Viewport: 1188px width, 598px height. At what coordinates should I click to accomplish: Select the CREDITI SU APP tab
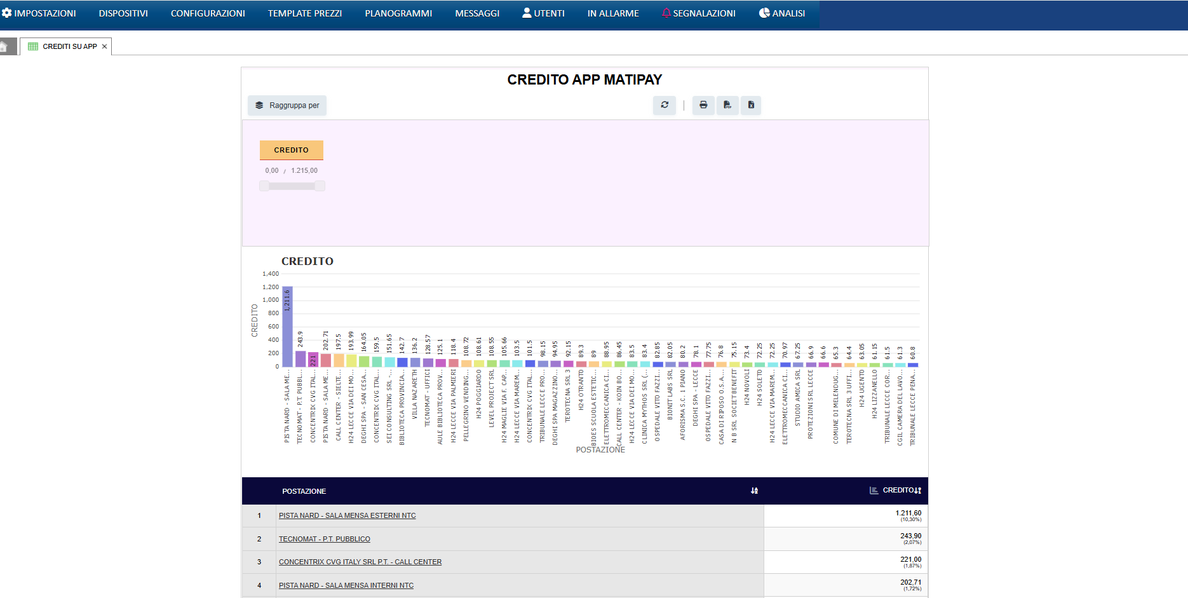[x=65, y=46]
